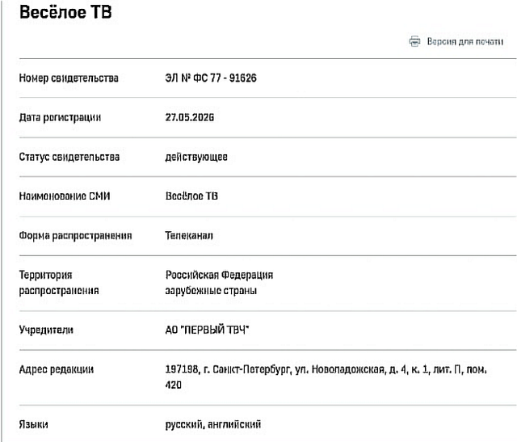Click the Учредители label

pyautogui.click(x=46, y=330)
